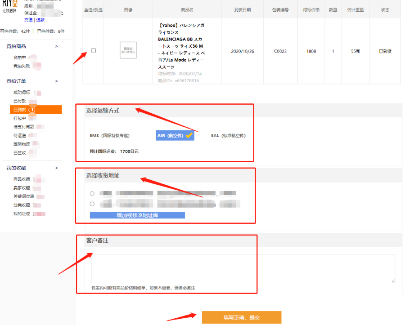Choose EMS (国际特快专递) shipping method

tap(109, 135)
